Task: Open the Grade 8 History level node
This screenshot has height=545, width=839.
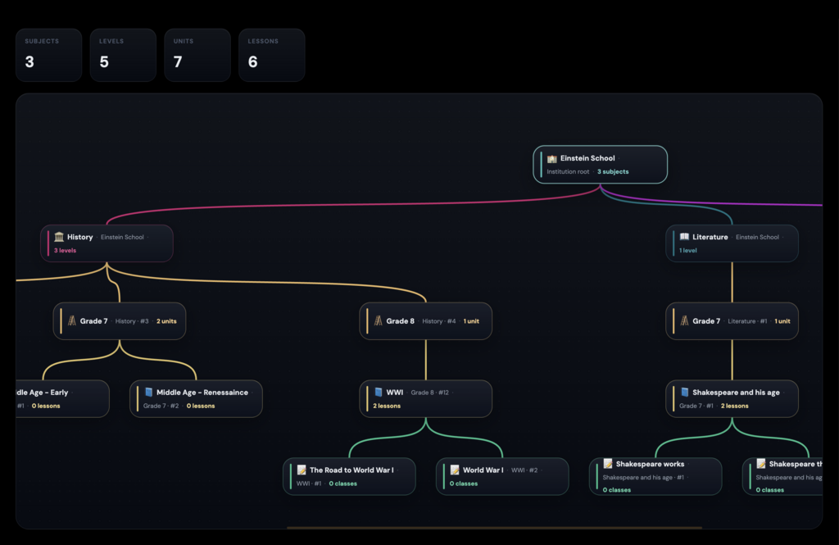Action: click(426, 321)
